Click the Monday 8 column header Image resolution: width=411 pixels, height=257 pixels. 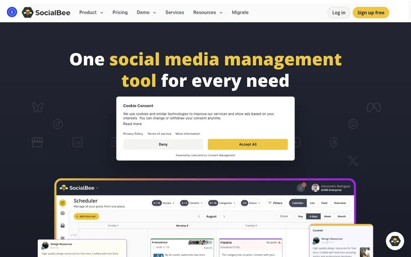tap(182, 226)
